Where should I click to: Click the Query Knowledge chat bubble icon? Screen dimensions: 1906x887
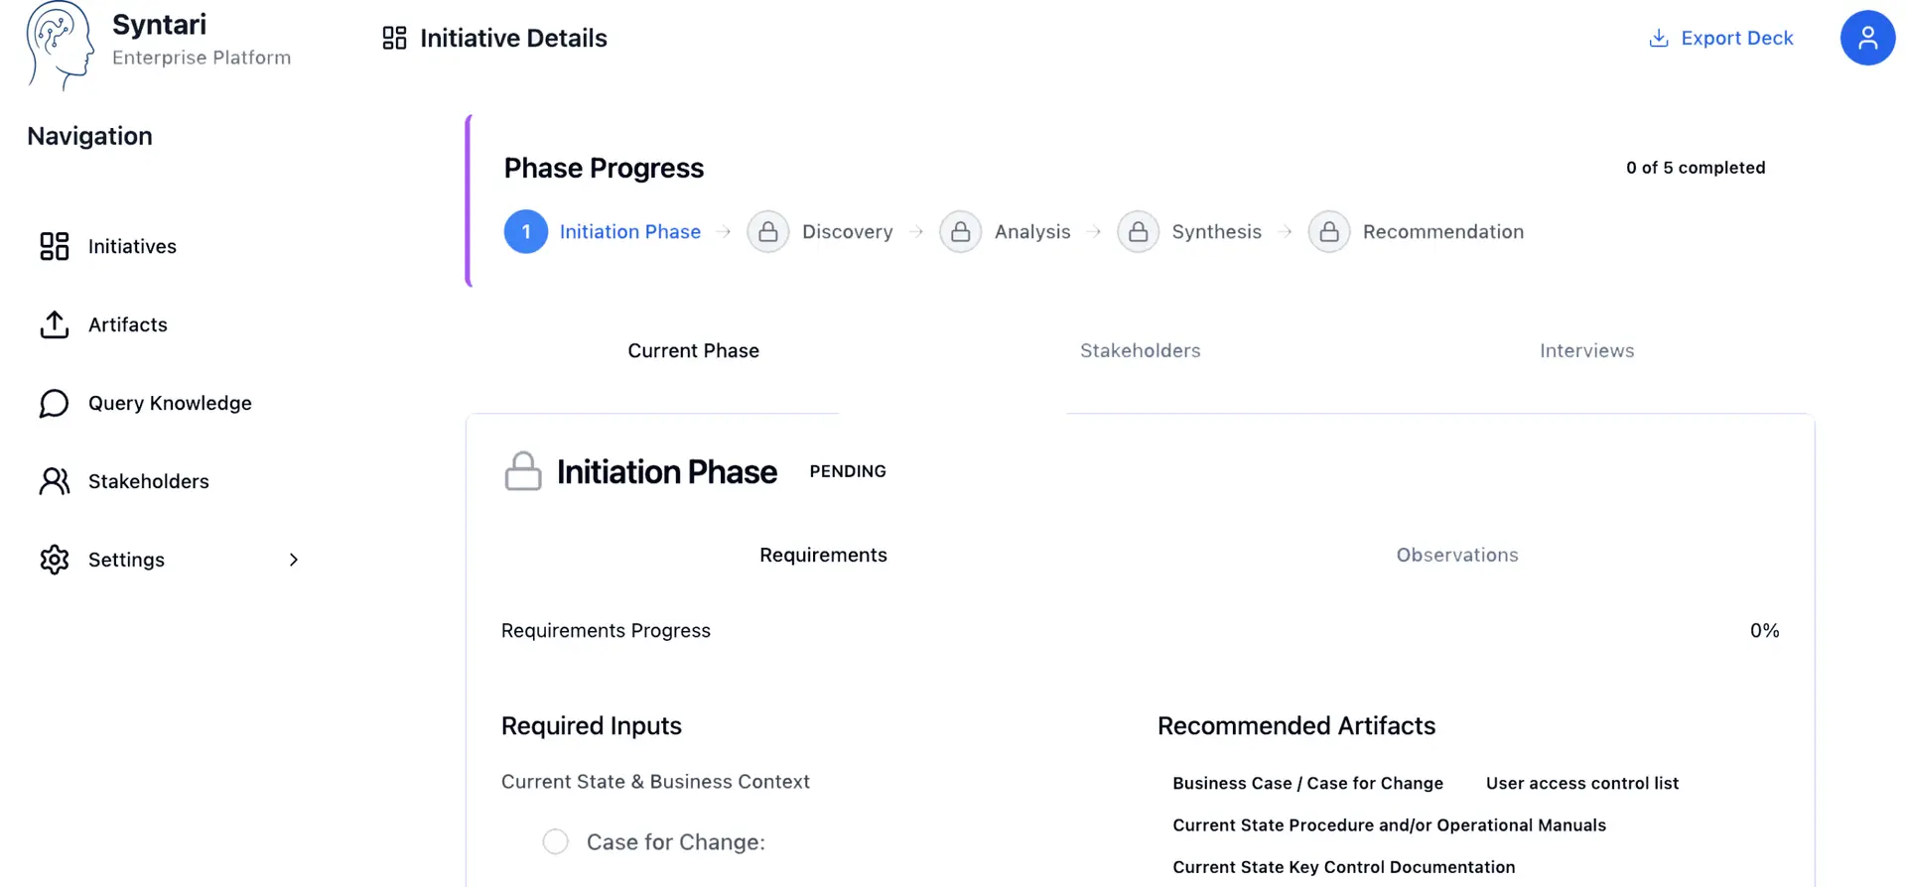click(x=55, y=403)
